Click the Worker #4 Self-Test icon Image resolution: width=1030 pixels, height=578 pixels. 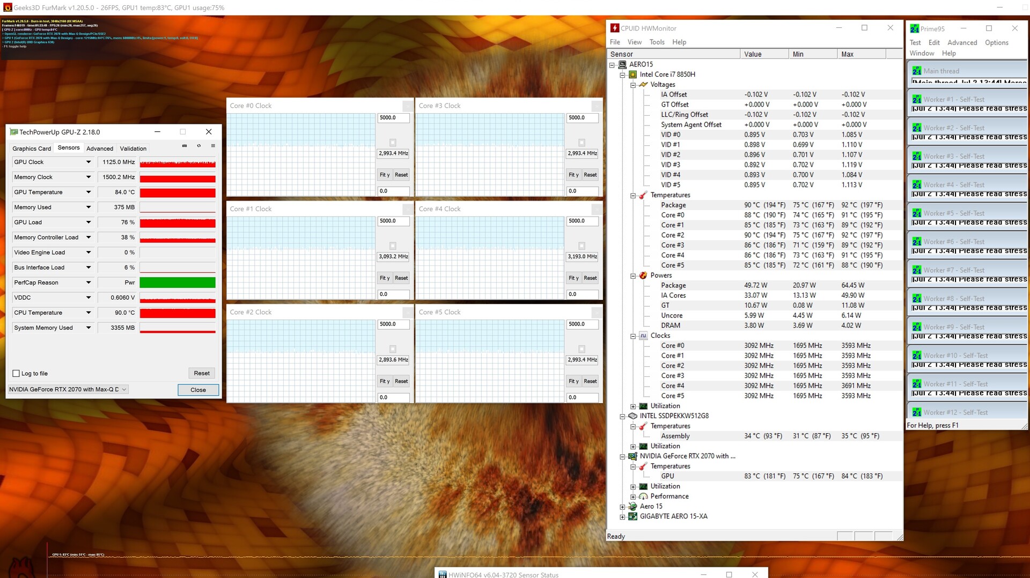pos(917,184)
